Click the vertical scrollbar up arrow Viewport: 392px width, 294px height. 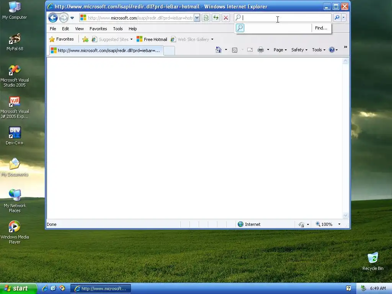345,61
